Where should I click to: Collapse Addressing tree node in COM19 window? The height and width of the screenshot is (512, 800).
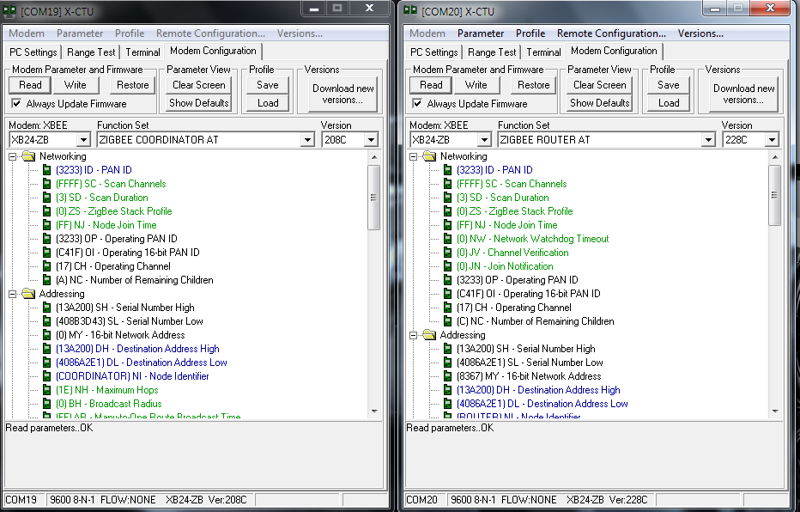13,295
